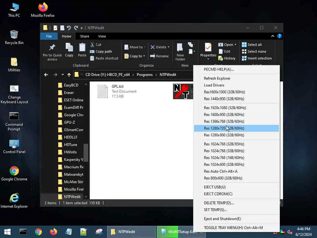Open the File ribbon tab
Screen dimensions: 317x238
click(x=49, y=36)
